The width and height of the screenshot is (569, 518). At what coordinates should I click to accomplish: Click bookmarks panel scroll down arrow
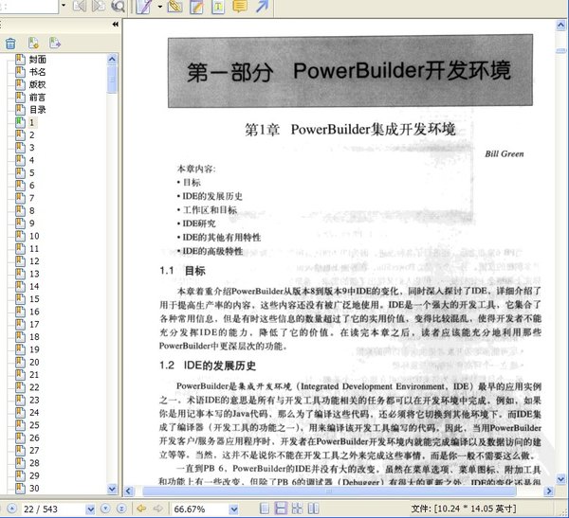pos(112,489)
